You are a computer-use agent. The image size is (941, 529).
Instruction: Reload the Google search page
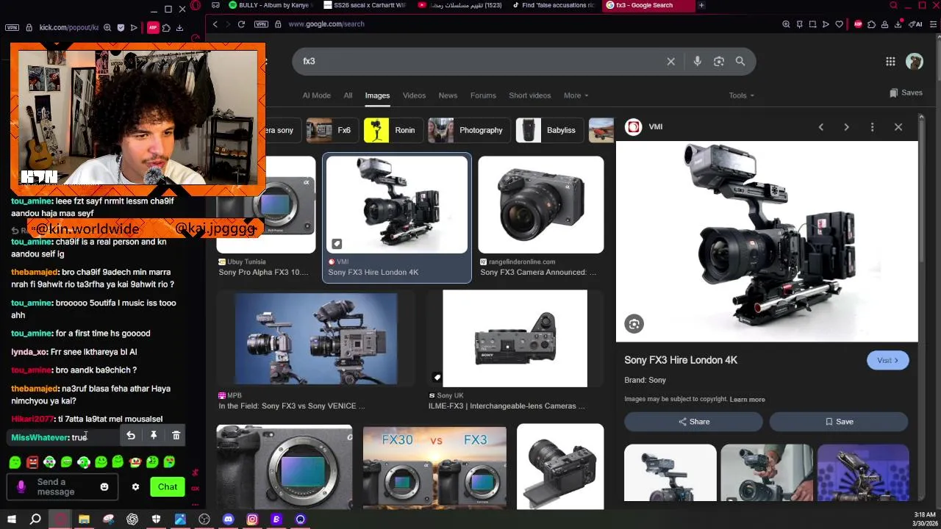point(241,24)
